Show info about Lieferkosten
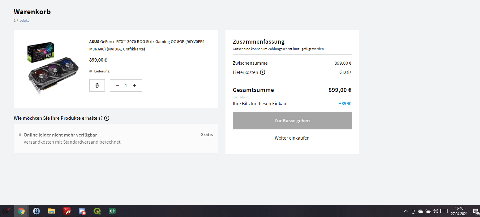The height and width of the screenshot is (217, 480). pos(263,72)
